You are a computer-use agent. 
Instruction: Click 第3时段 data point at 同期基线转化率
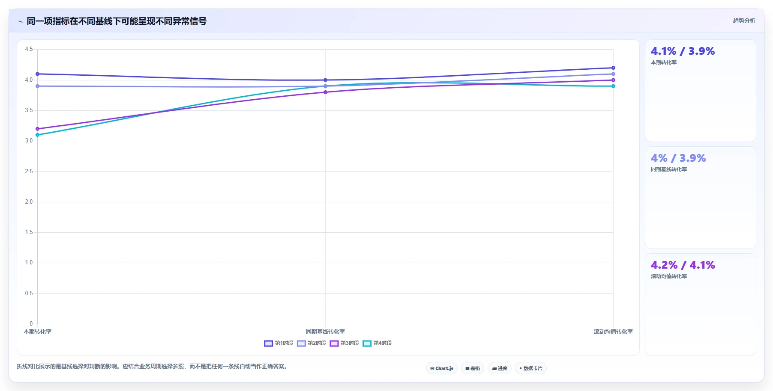pos(325,92)
